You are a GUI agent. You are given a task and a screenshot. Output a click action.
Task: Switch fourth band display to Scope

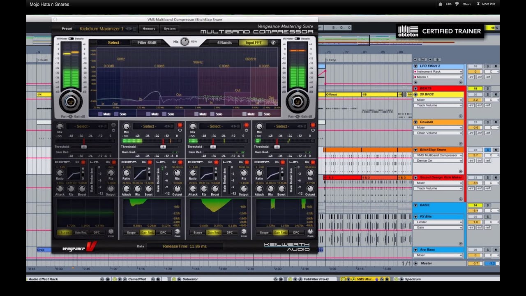coord(264,233)
